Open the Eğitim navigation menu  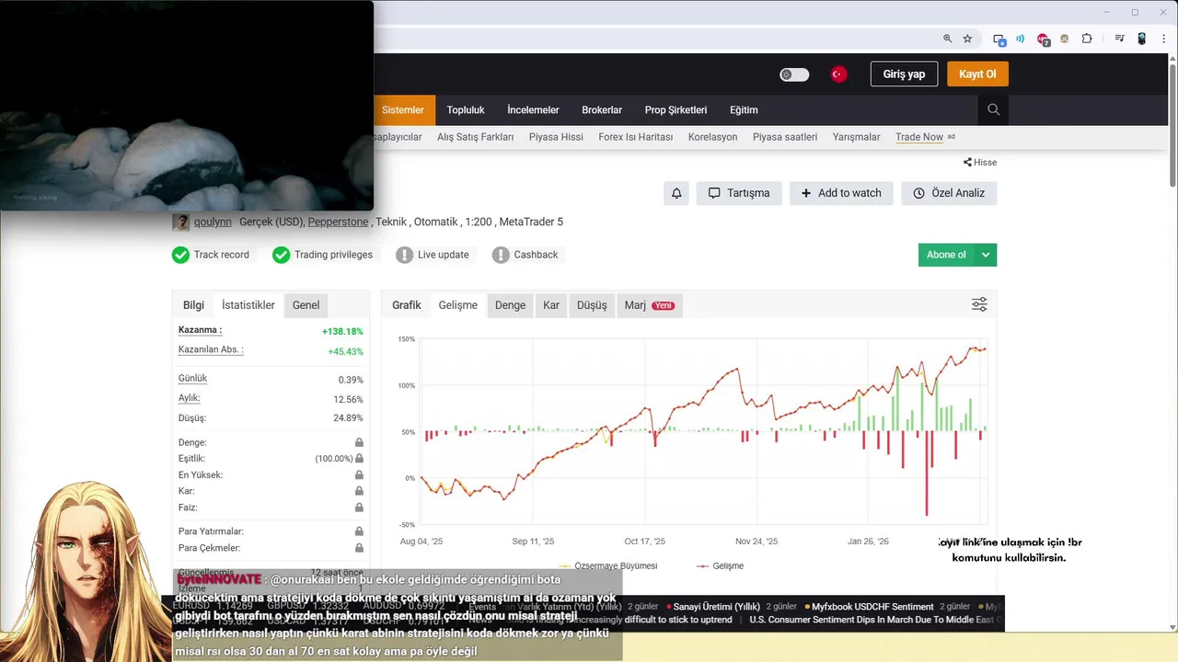[x=744, y=109]
